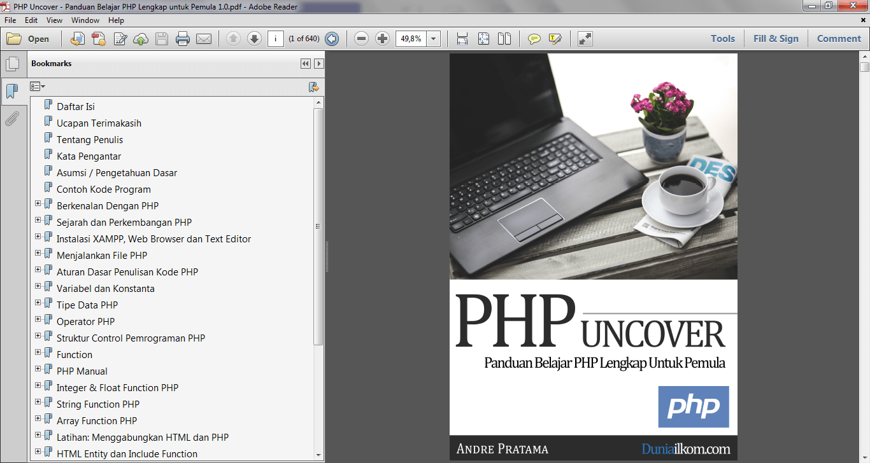Click the Zoom In plus icon

pos(382,39)
